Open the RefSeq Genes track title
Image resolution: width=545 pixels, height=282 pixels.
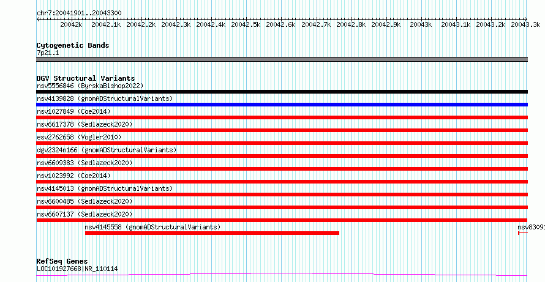pos(62,262)
